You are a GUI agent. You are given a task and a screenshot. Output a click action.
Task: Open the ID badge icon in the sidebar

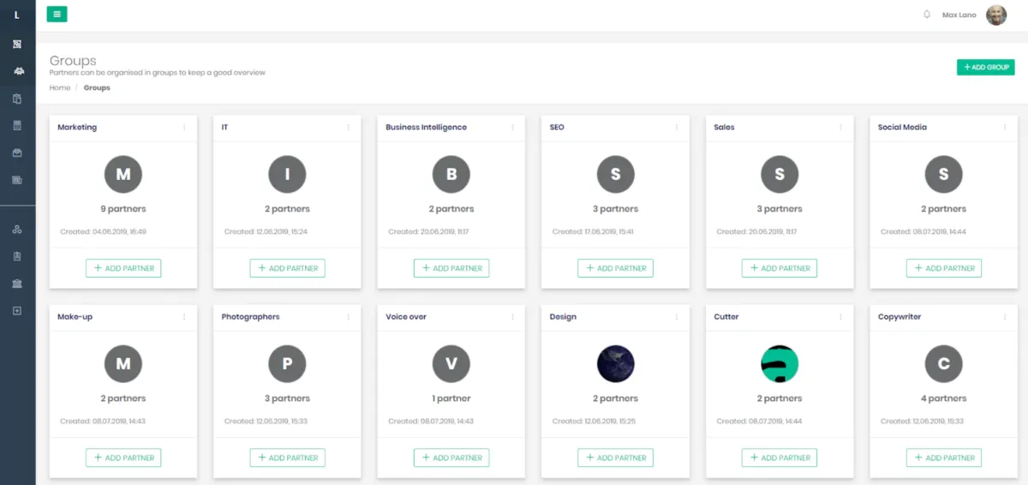pos(17,256)
